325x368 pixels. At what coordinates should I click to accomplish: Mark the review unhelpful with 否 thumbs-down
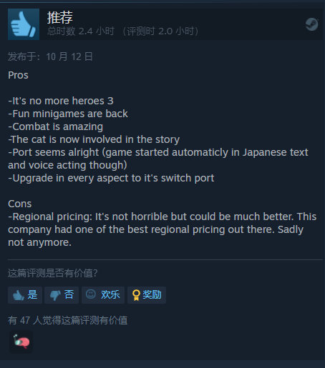point(62,295)
